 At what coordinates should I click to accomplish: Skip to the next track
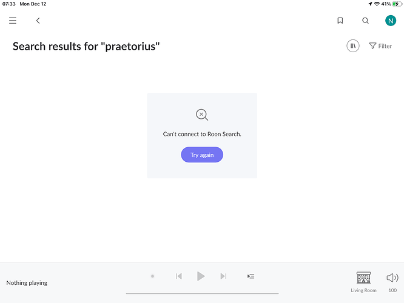[x=223, y=276]
